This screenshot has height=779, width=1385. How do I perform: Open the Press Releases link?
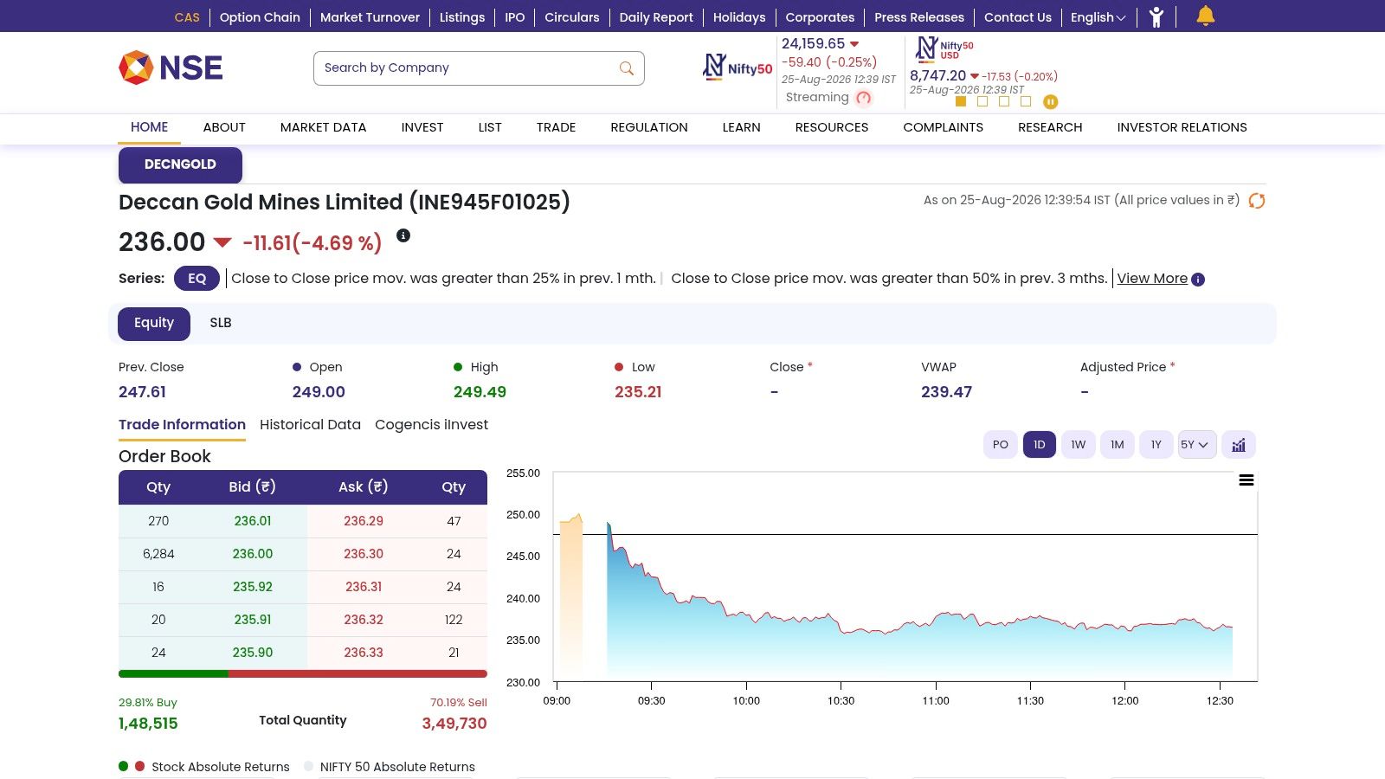pos(919,17)
